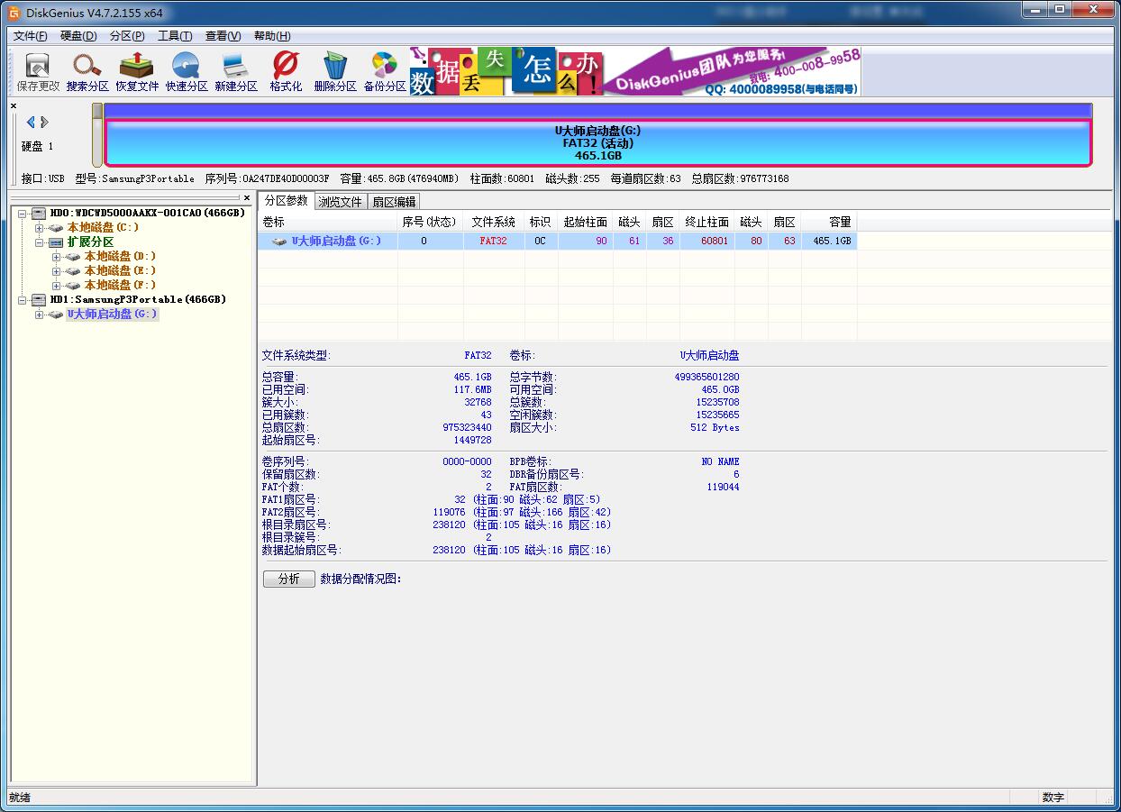Click the drive icon beside U大师启动盘(G:) in tree

click(x=57, y=315)
